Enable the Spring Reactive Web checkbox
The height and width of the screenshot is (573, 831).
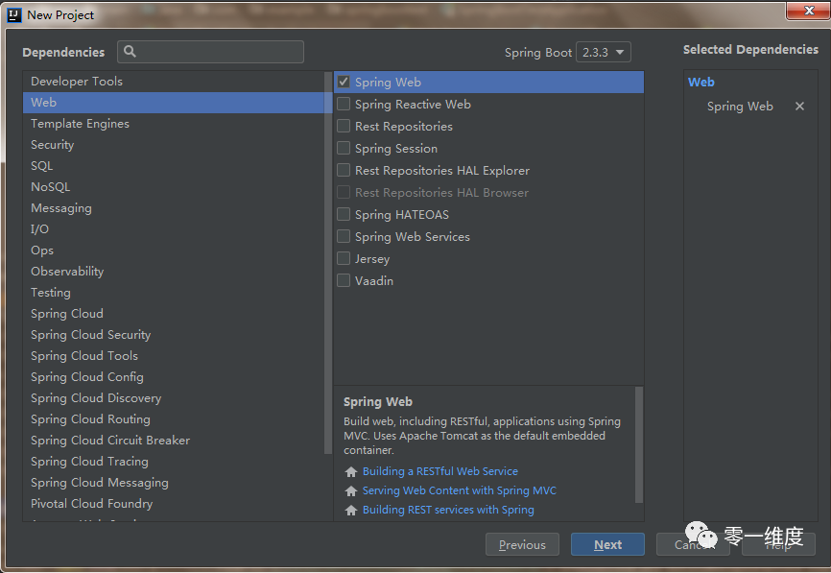[x=344, y=104]
